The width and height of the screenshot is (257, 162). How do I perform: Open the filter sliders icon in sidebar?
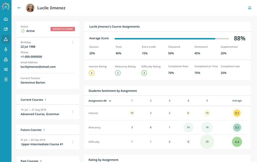click(x=6, y=69)
